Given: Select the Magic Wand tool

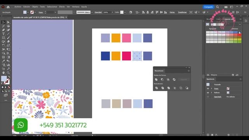Looking at the screenshot, I should pos(4,26).
